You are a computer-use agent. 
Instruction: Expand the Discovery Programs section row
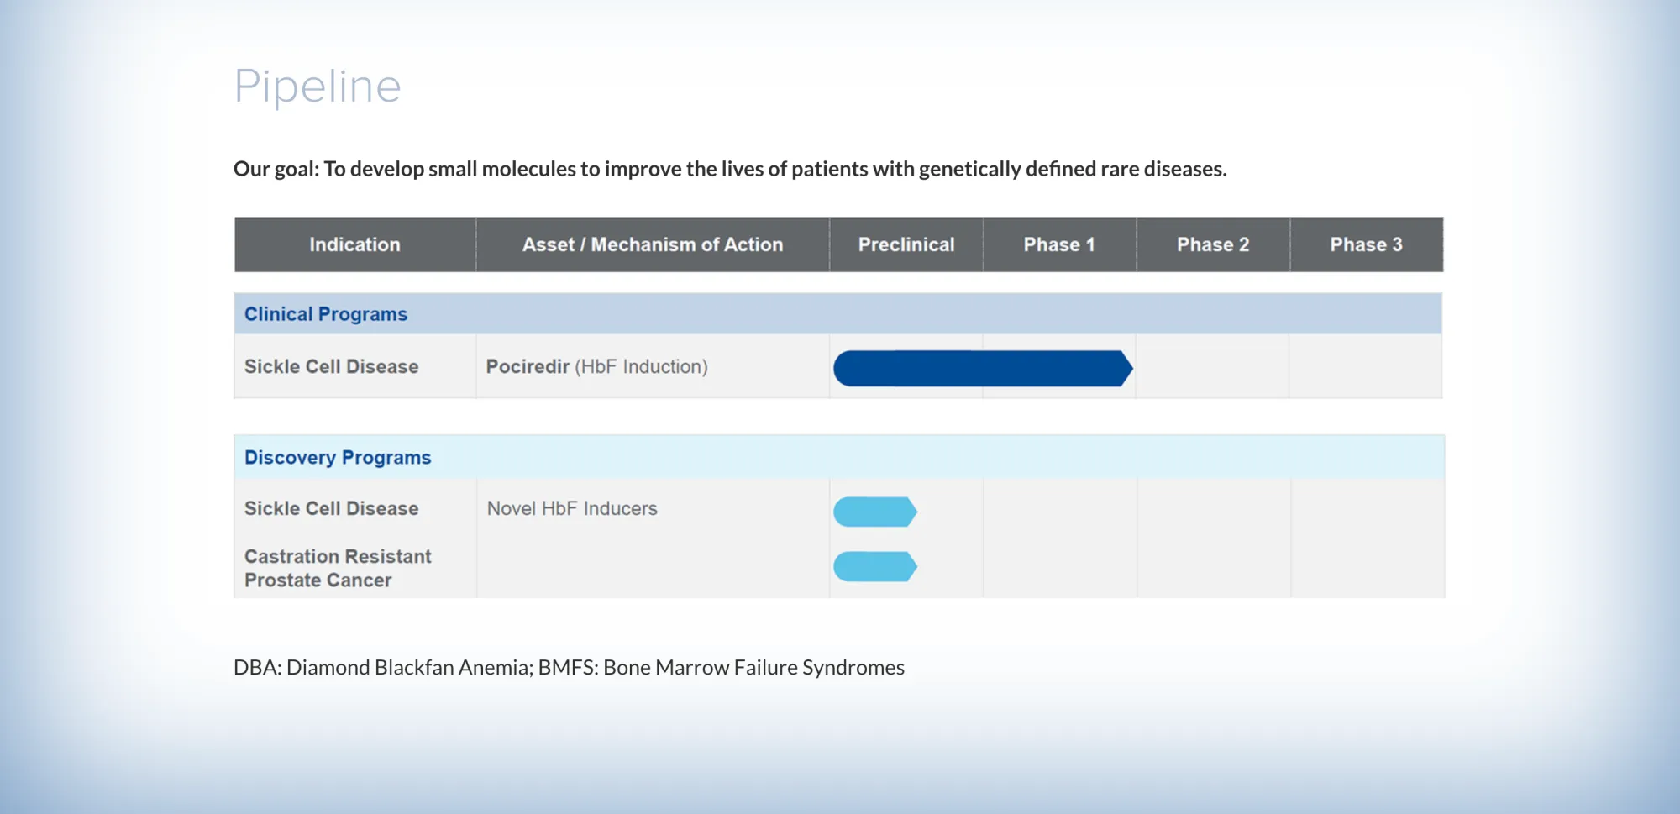coord(839,457)
